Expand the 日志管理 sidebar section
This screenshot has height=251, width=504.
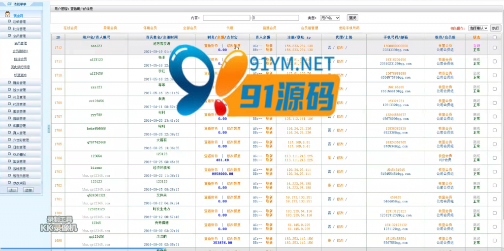[x=21, y=147]
